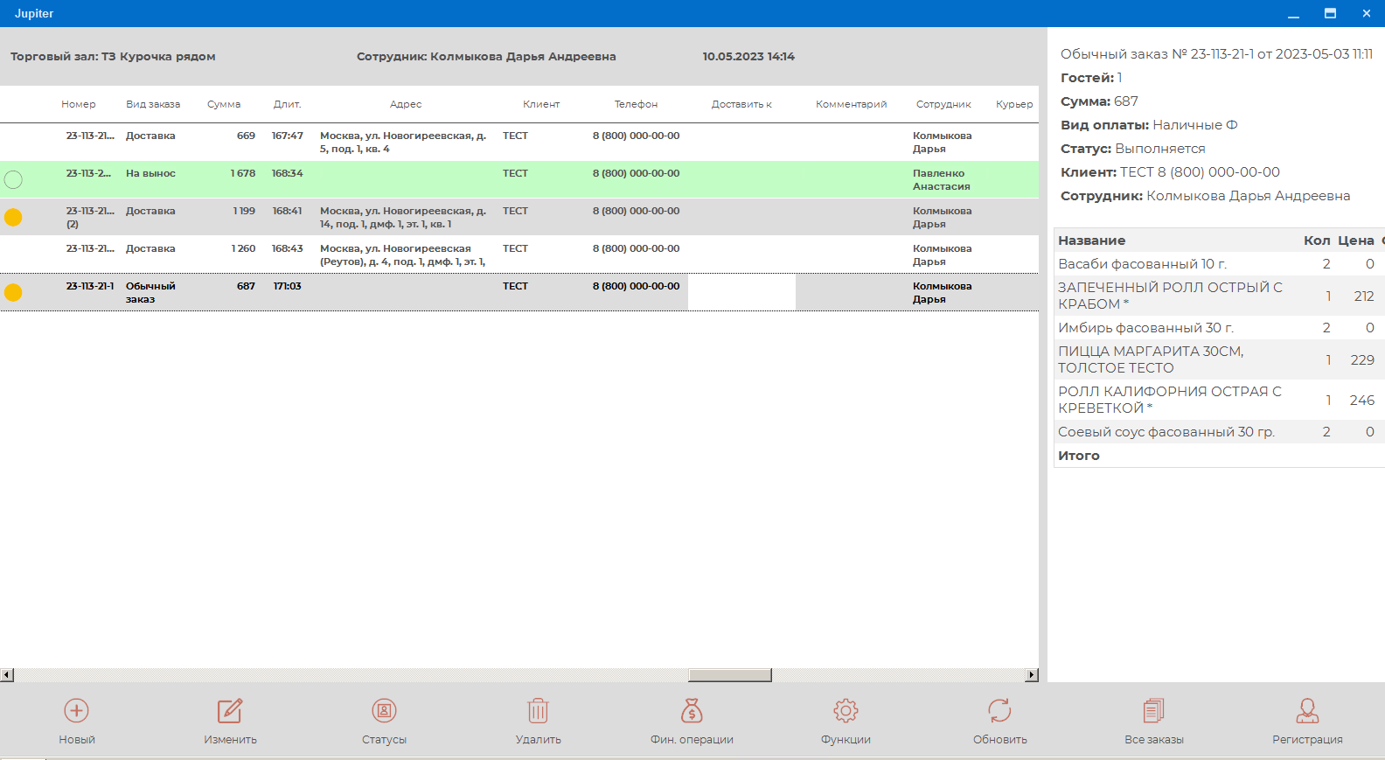Click the Адрес column header
This screenshot has width=1385, height=760.
[406, 104]
